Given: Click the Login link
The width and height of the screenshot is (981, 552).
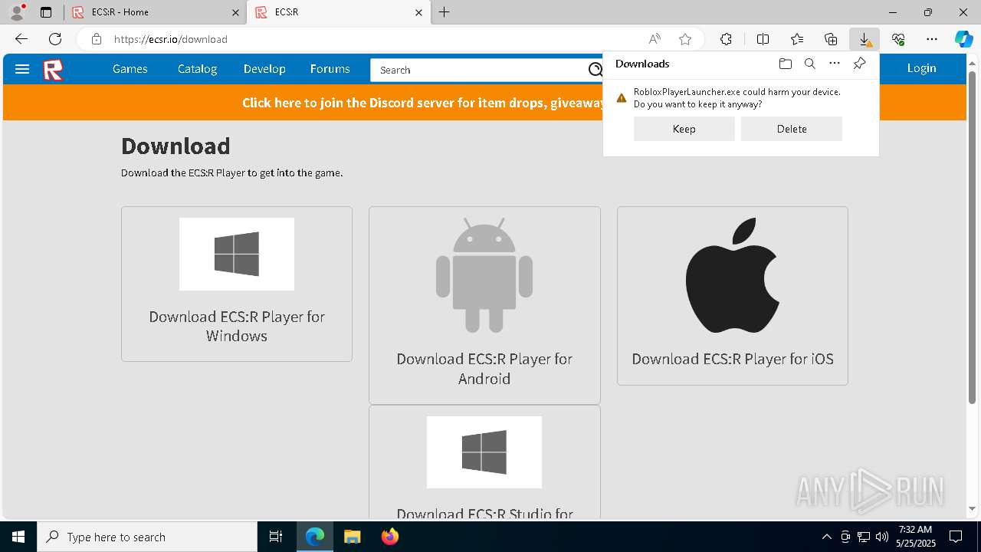Looking at the screenshot, I should pyautogui.click(x=922, y=68).
